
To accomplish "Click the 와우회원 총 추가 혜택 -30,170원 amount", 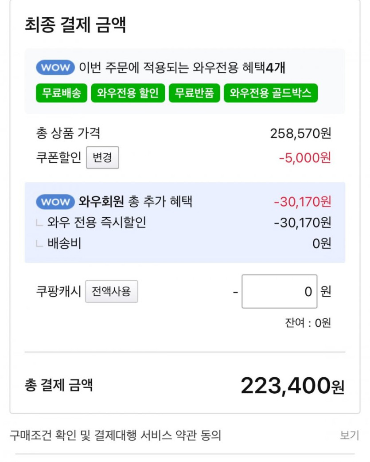I will (302, 202).
